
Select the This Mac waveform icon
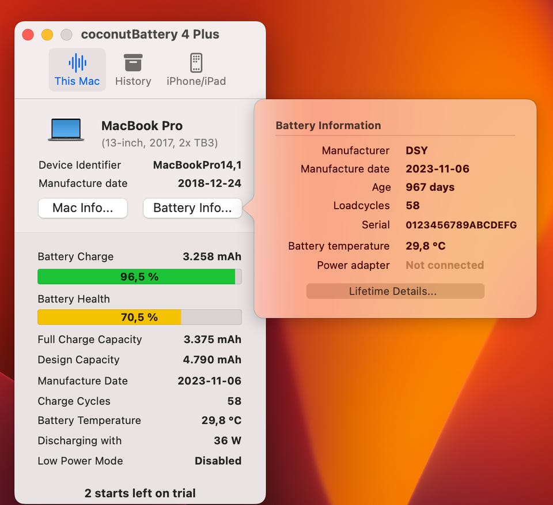[77, 63]
